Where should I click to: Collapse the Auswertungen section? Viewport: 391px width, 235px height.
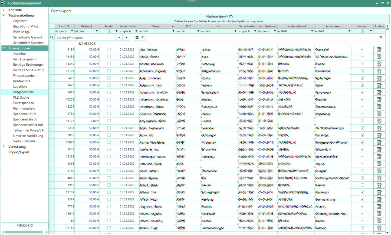point(4,48)
